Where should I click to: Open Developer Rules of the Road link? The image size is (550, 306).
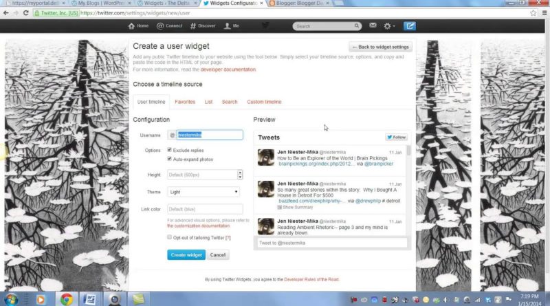click(x=311, y=279)
